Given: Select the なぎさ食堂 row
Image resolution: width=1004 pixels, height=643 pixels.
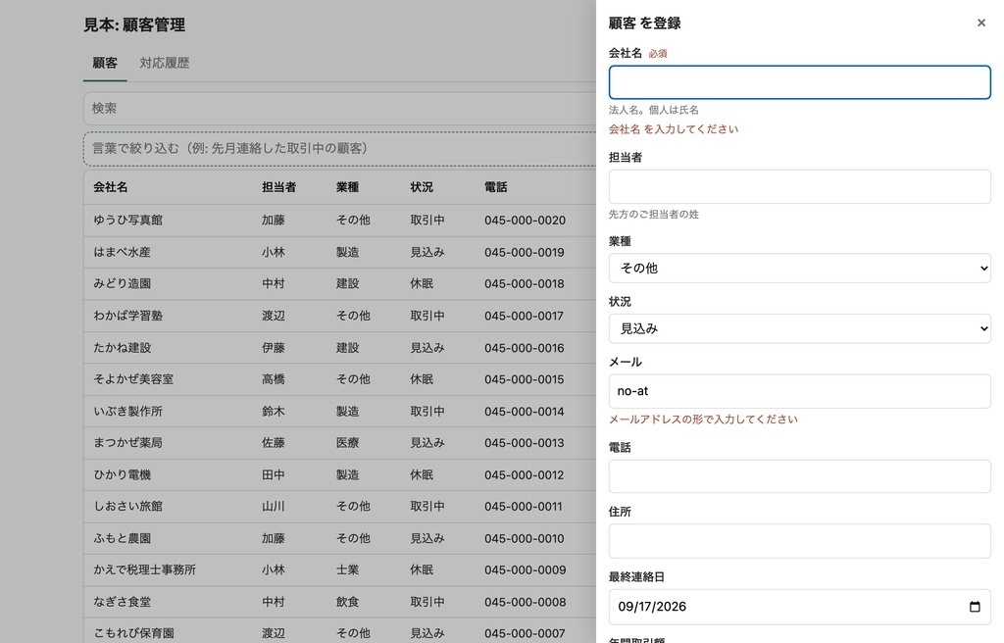Looking at the screenshot, I should [339, 602].
